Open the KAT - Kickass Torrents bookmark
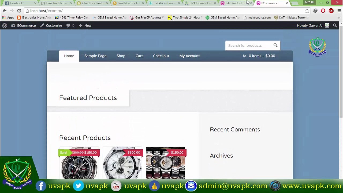Image resolution: width=343 pixels, height=193 pixels. [x=291, y=18]
